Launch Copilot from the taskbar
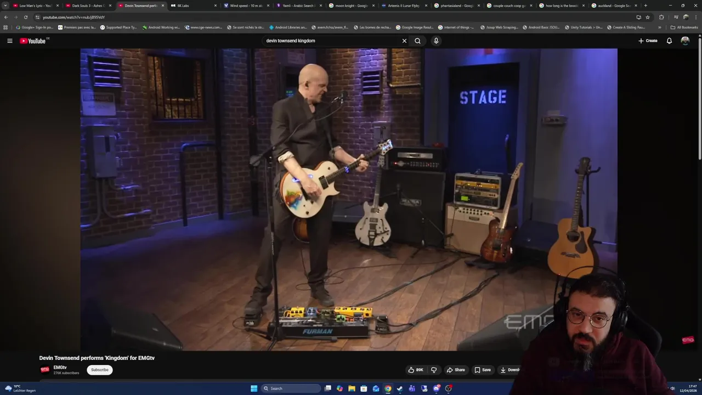702x395 pixels. click(339, 388)
